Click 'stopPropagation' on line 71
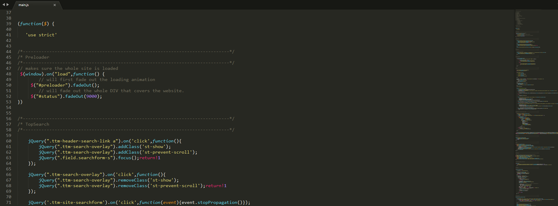The height and width of the screenshot is (206, 558). coord(217,203)
